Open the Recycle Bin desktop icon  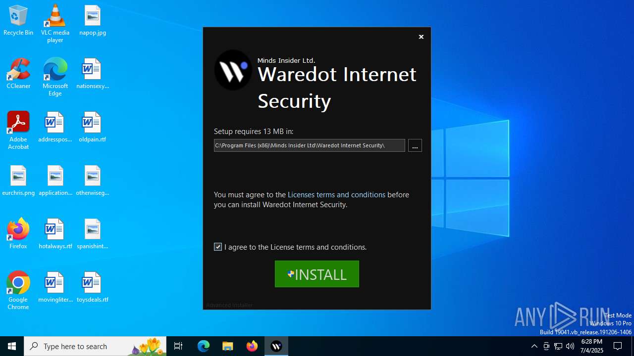coord(18,21)
